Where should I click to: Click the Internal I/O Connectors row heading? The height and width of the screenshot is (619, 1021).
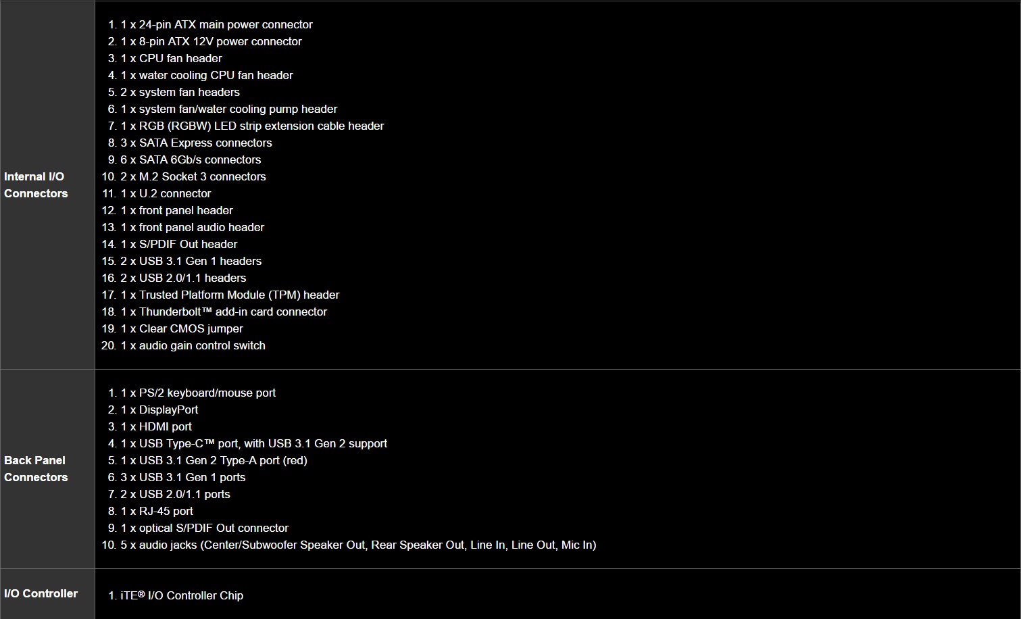(36, 185)
